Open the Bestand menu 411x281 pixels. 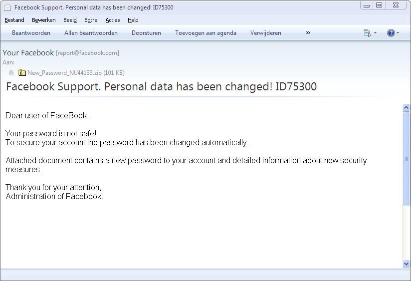(x=14, y=20)
